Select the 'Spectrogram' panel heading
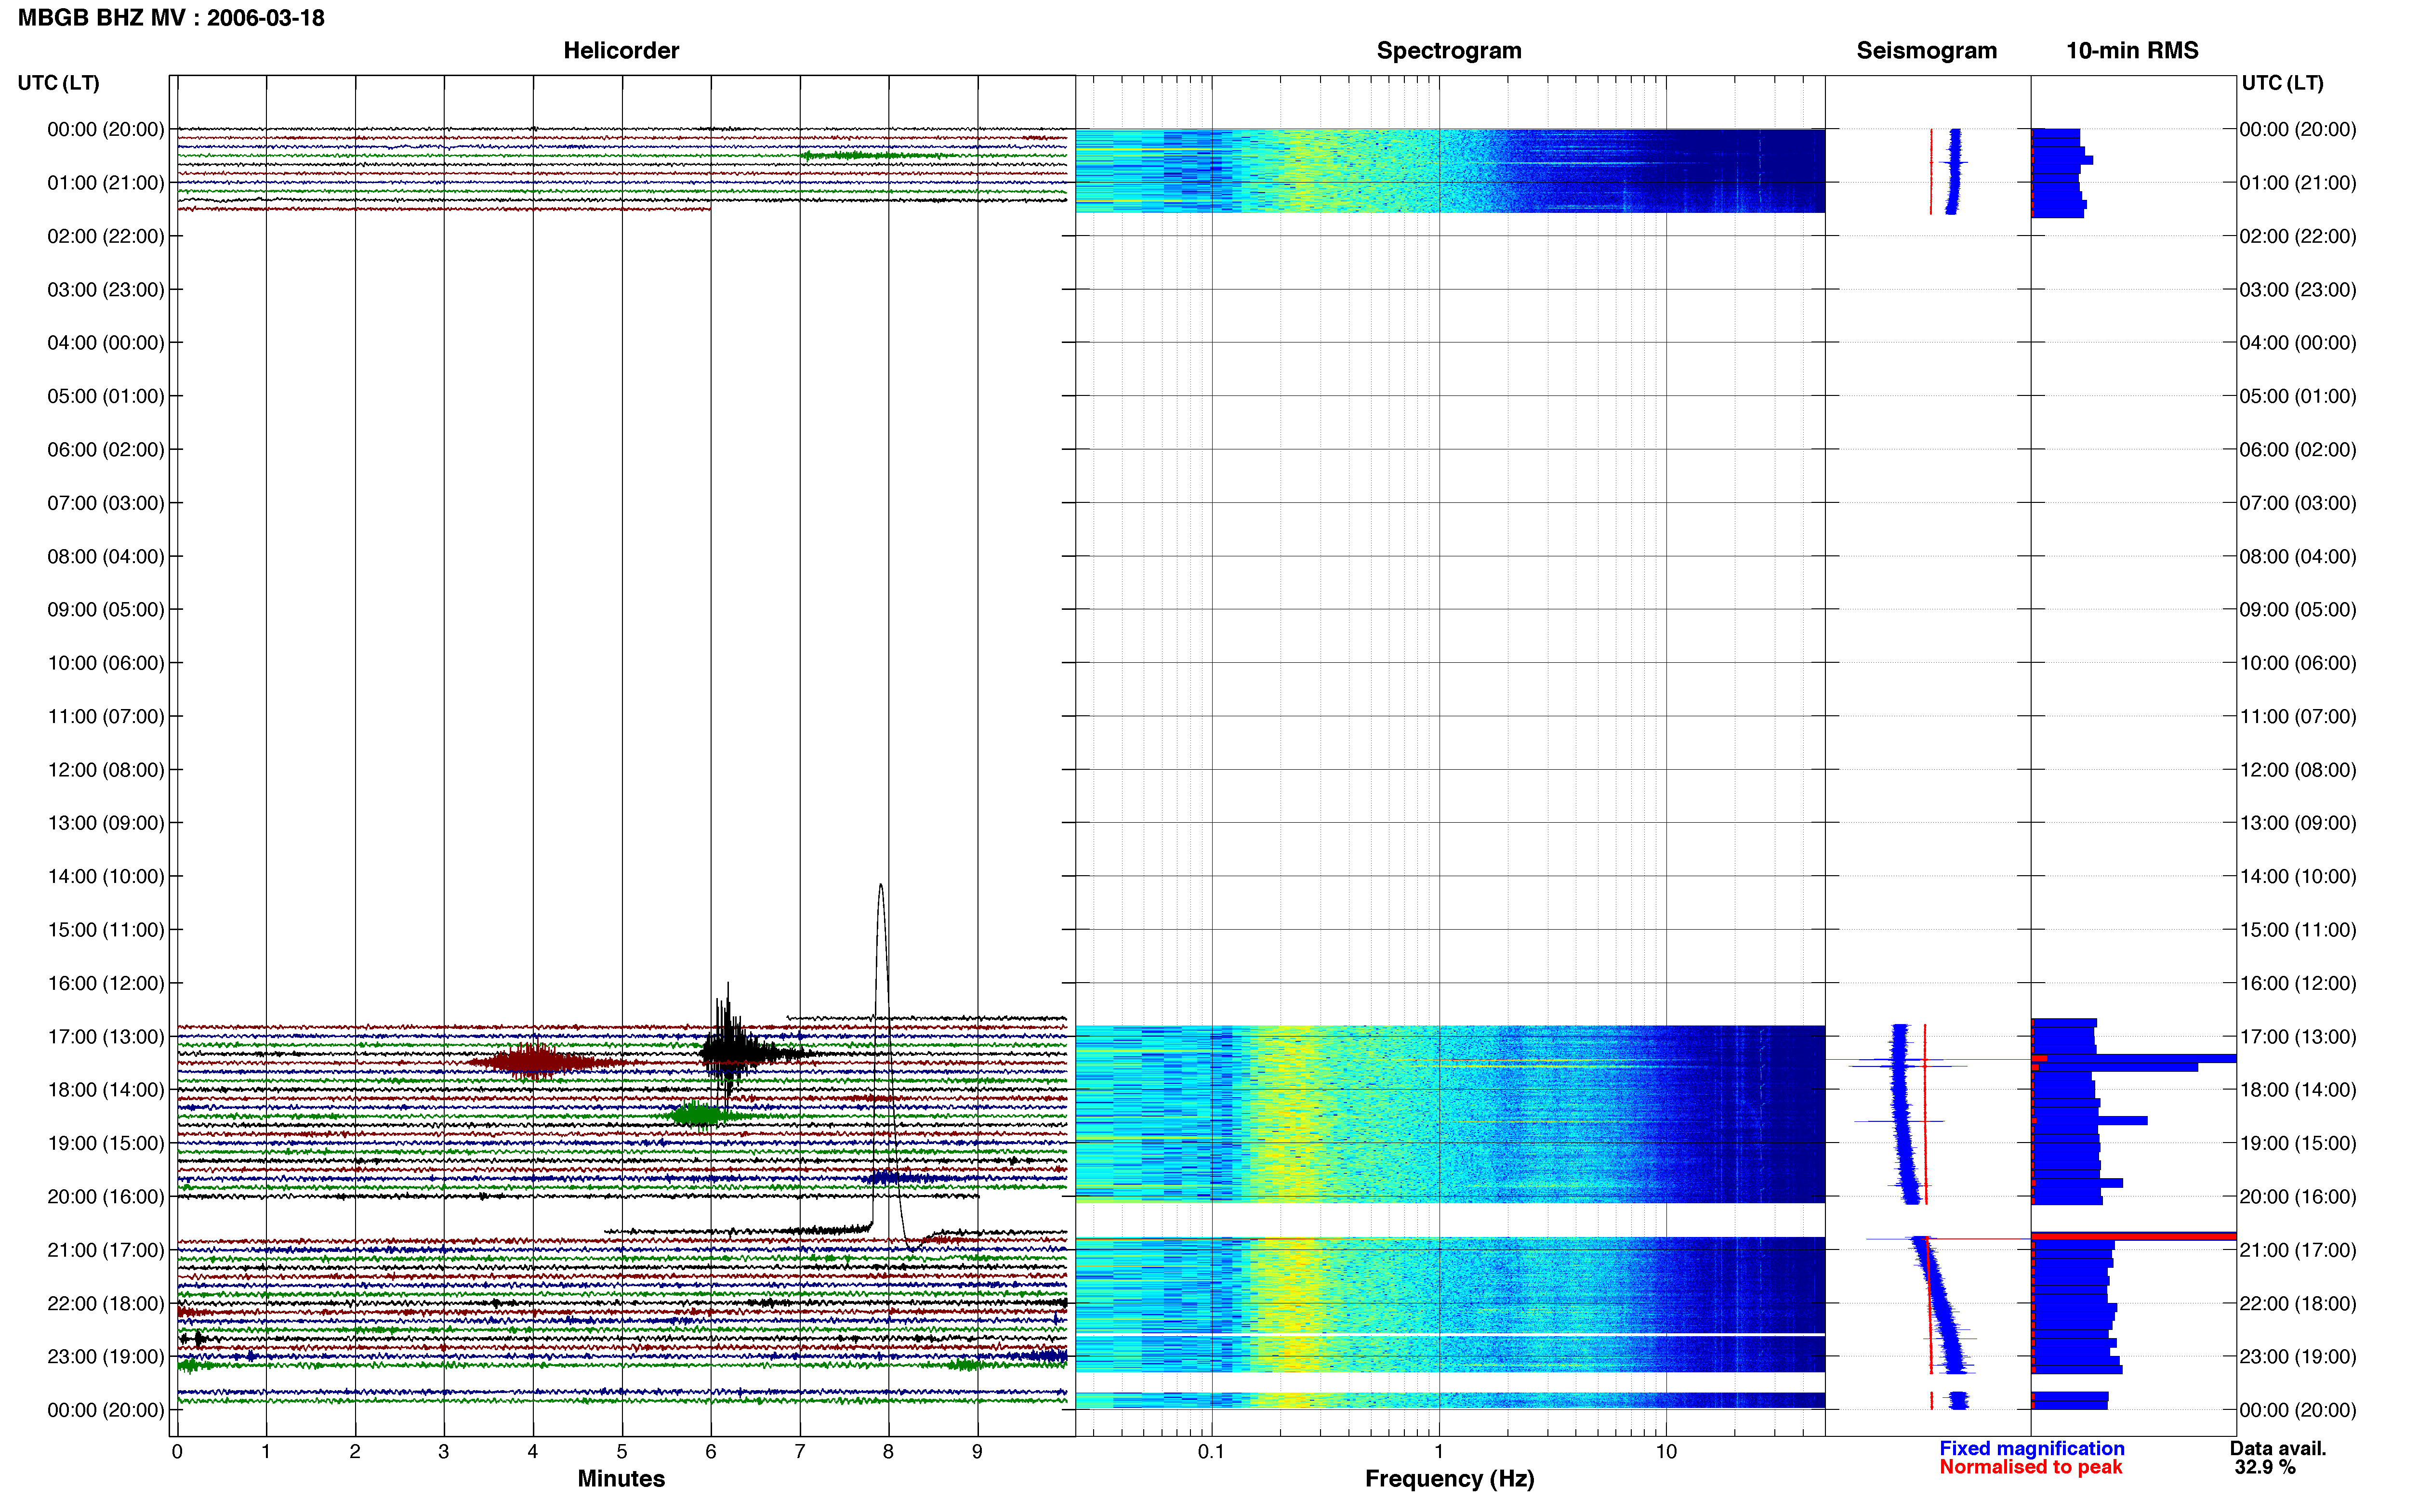Image resolution: width=2418 pixels, height=1512 pixels. 1449,51
